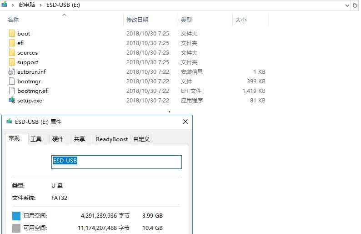Screen dimensions: 361x234
Task: Click the 4,291,239,936 字节 used value
Action: [105, 216]
